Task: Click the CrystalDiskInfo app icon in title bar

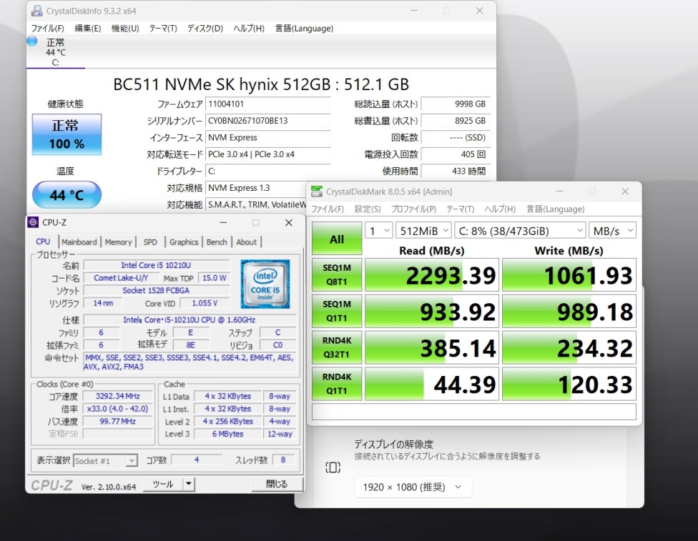Action: pyautogui.click(x=37, y=11)
